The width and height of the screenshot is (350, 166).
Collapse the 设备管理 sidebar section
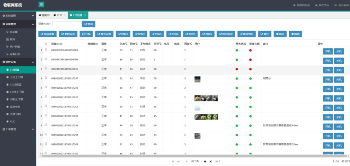click(18, 24)
